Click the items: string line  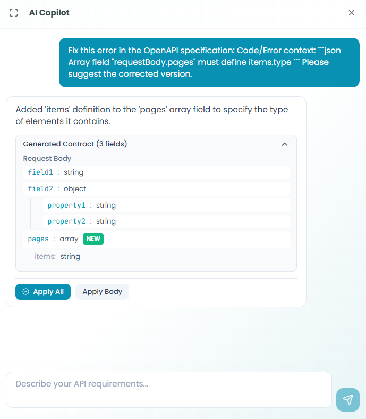(x=57, y=257)
